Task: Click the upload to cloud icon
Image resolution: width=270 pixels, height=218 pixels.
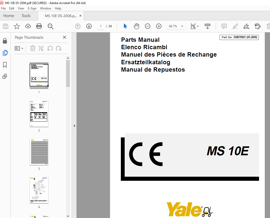Action: point(28,26)
